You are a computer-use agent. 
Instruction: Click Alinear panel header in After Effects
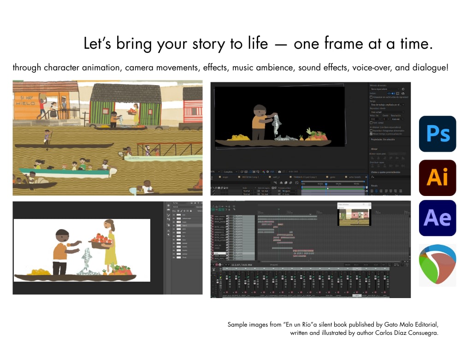(x=374, y=149)
